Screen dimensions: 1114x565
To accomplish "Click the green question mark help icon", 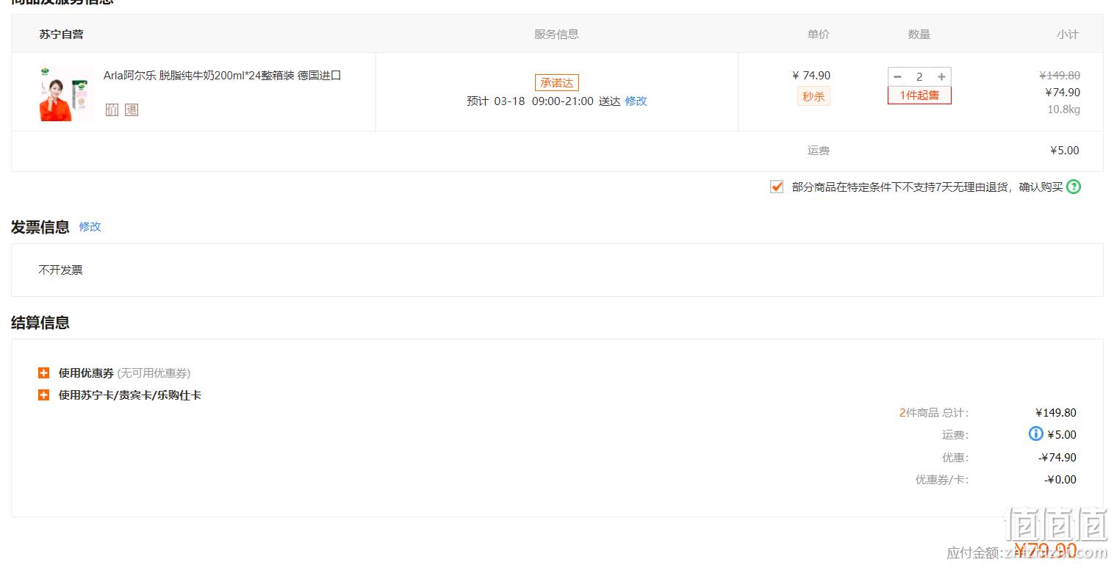I will click(x=1074, y=187).
